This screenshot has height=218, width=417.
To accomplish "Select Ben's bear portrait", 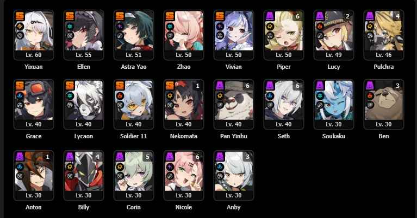I will pyautogui.click(x=384, y=100).
